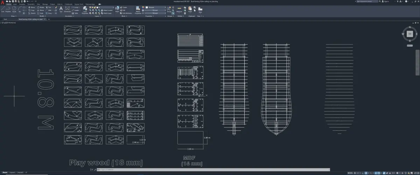
Task: Expand the Draw panel
Action: 13,16
